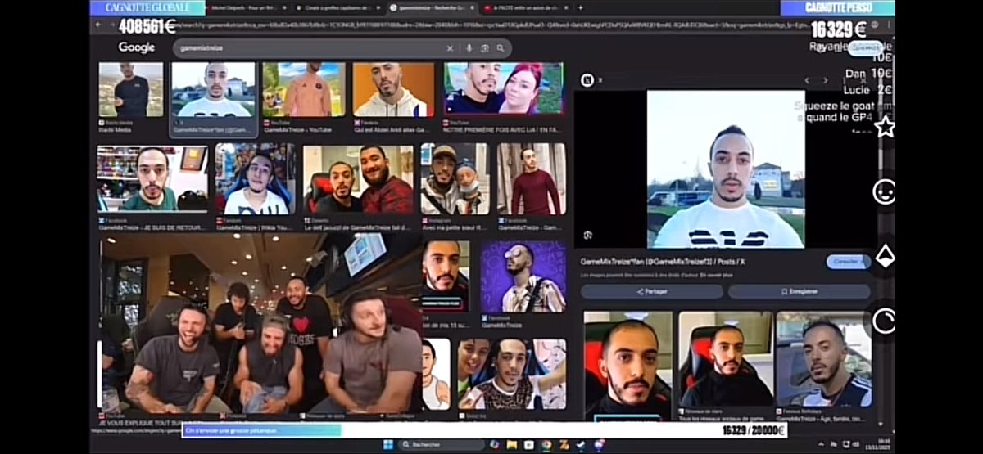Image resolution: width=983 pixels, height=454 pixels.
Task: Open the large group laughing video thumbnail
Action: pos(260,324)
